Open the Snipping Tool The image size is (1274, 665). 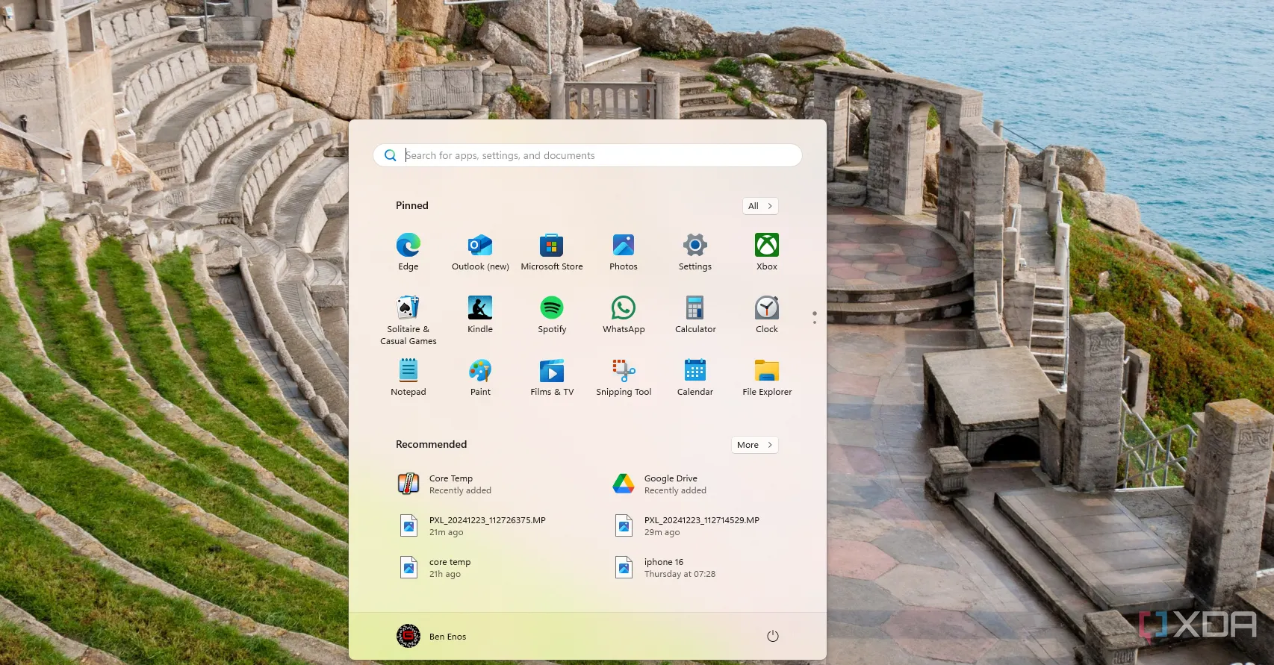pyautogui.click(x=624, y=378)
